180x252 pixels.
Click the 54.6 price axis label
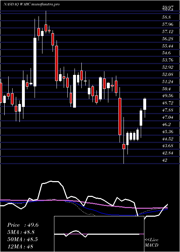166,53
